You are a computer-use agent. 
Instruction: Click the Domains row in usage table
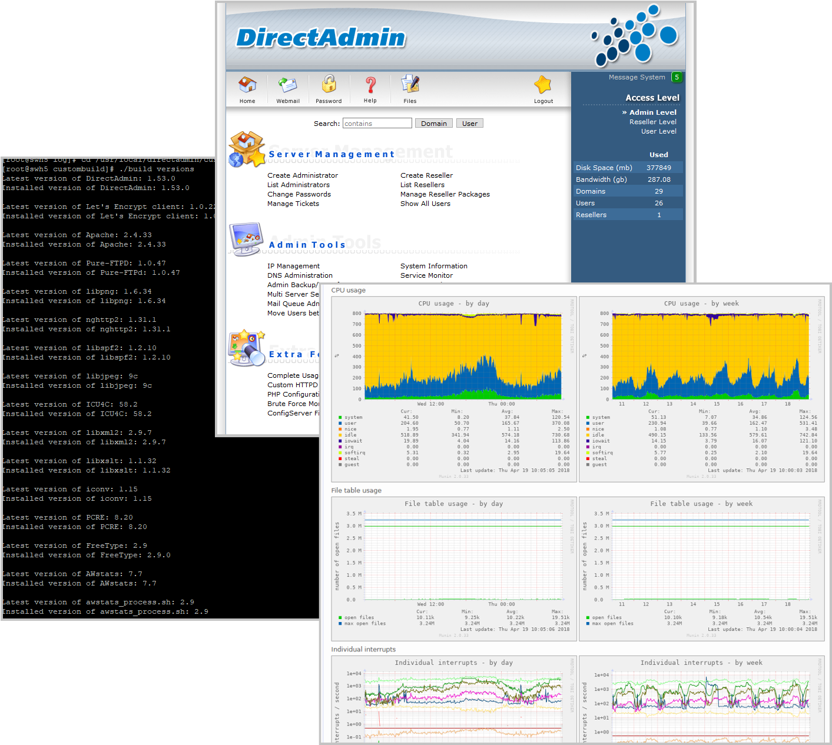(x=628, y=191)
